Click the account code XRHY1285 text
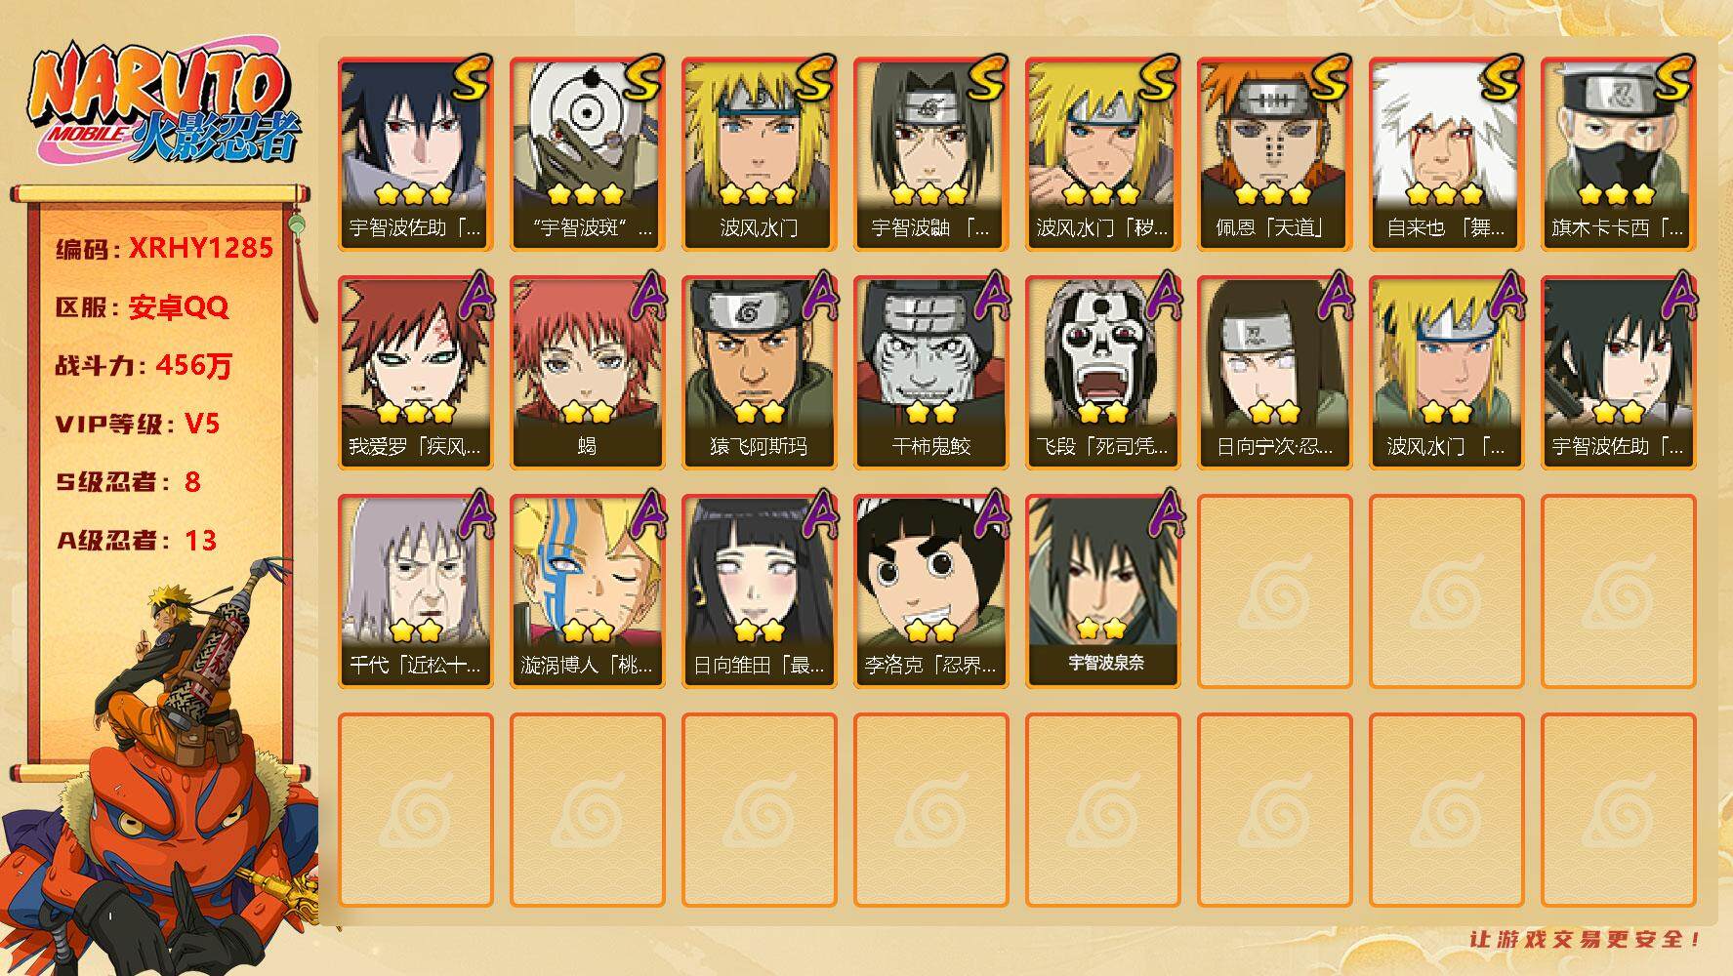The width and height of the screenshot is (1733, 976). [x=201, y=248]
